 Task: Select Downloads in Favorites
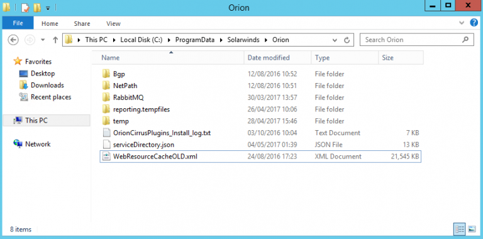click(47, 86)
